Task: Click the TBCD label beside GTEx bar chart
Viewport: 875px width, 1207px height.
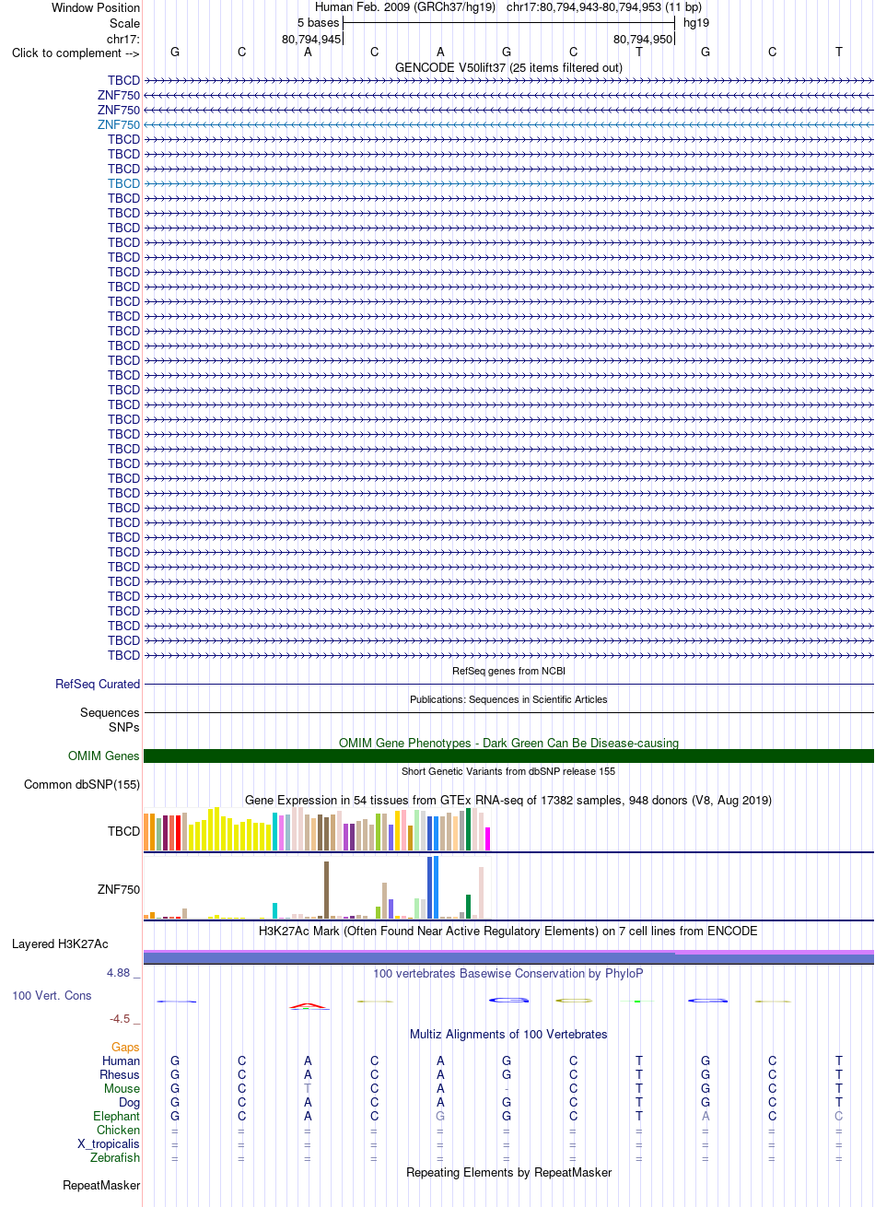Action: point(123,831)
